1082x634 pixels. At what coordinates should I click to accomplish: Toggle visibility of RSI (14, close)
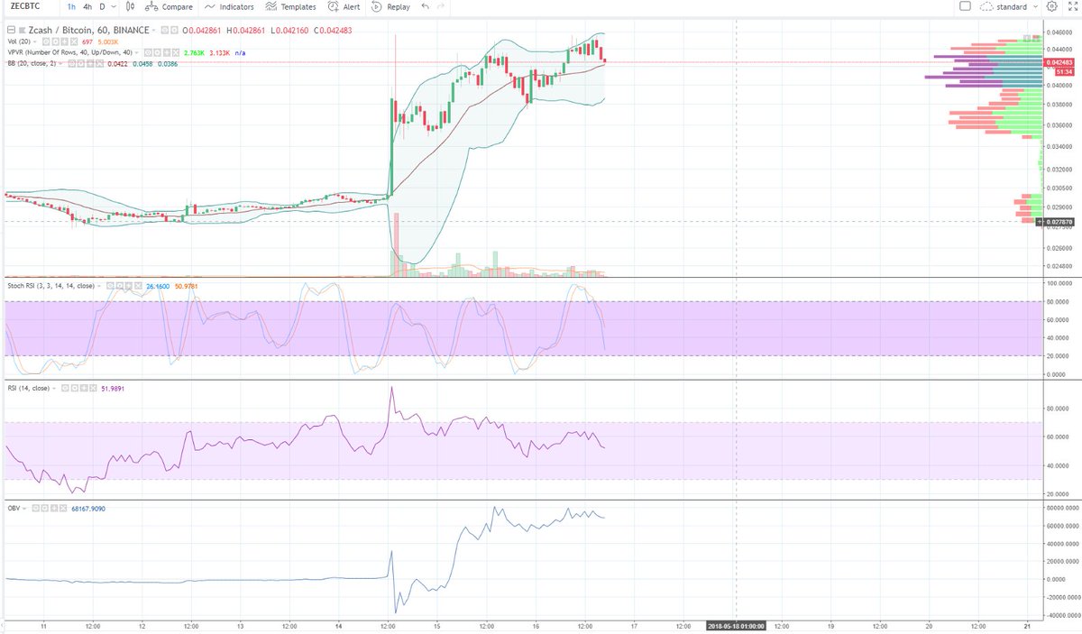65,389
